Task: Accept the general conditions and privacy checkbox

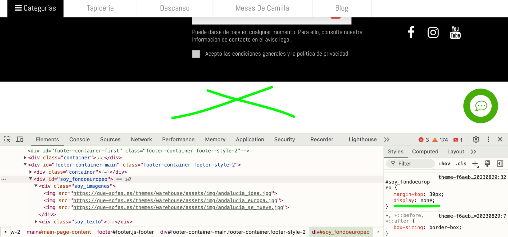Action: point(196,54)
